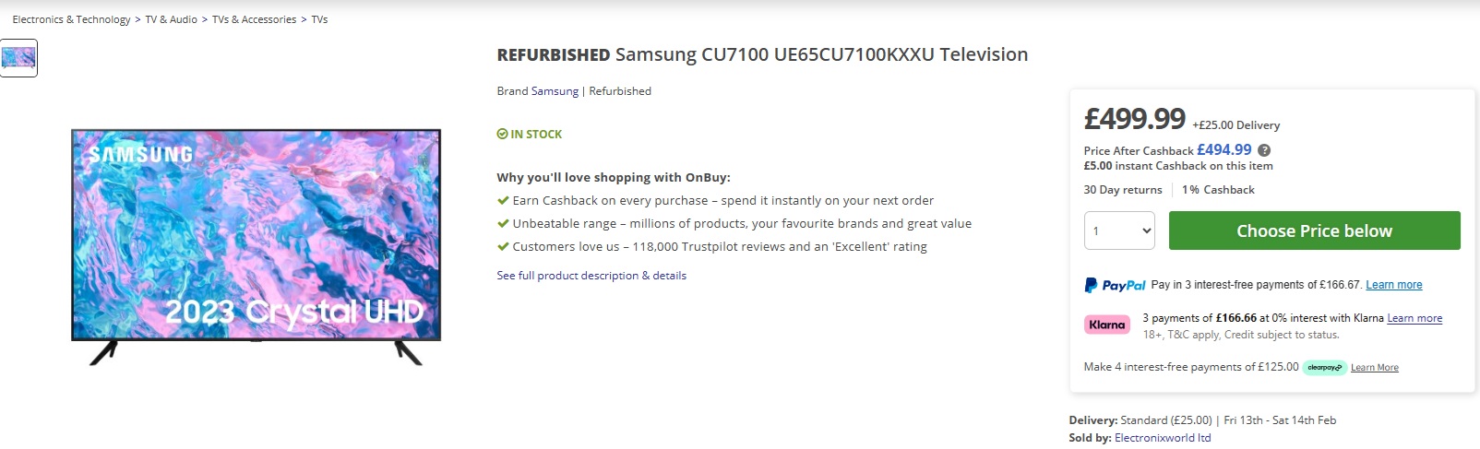Open the TVs breadcrumb link
This screenshot has height=449, width=1480.
[x=319, y=19]
